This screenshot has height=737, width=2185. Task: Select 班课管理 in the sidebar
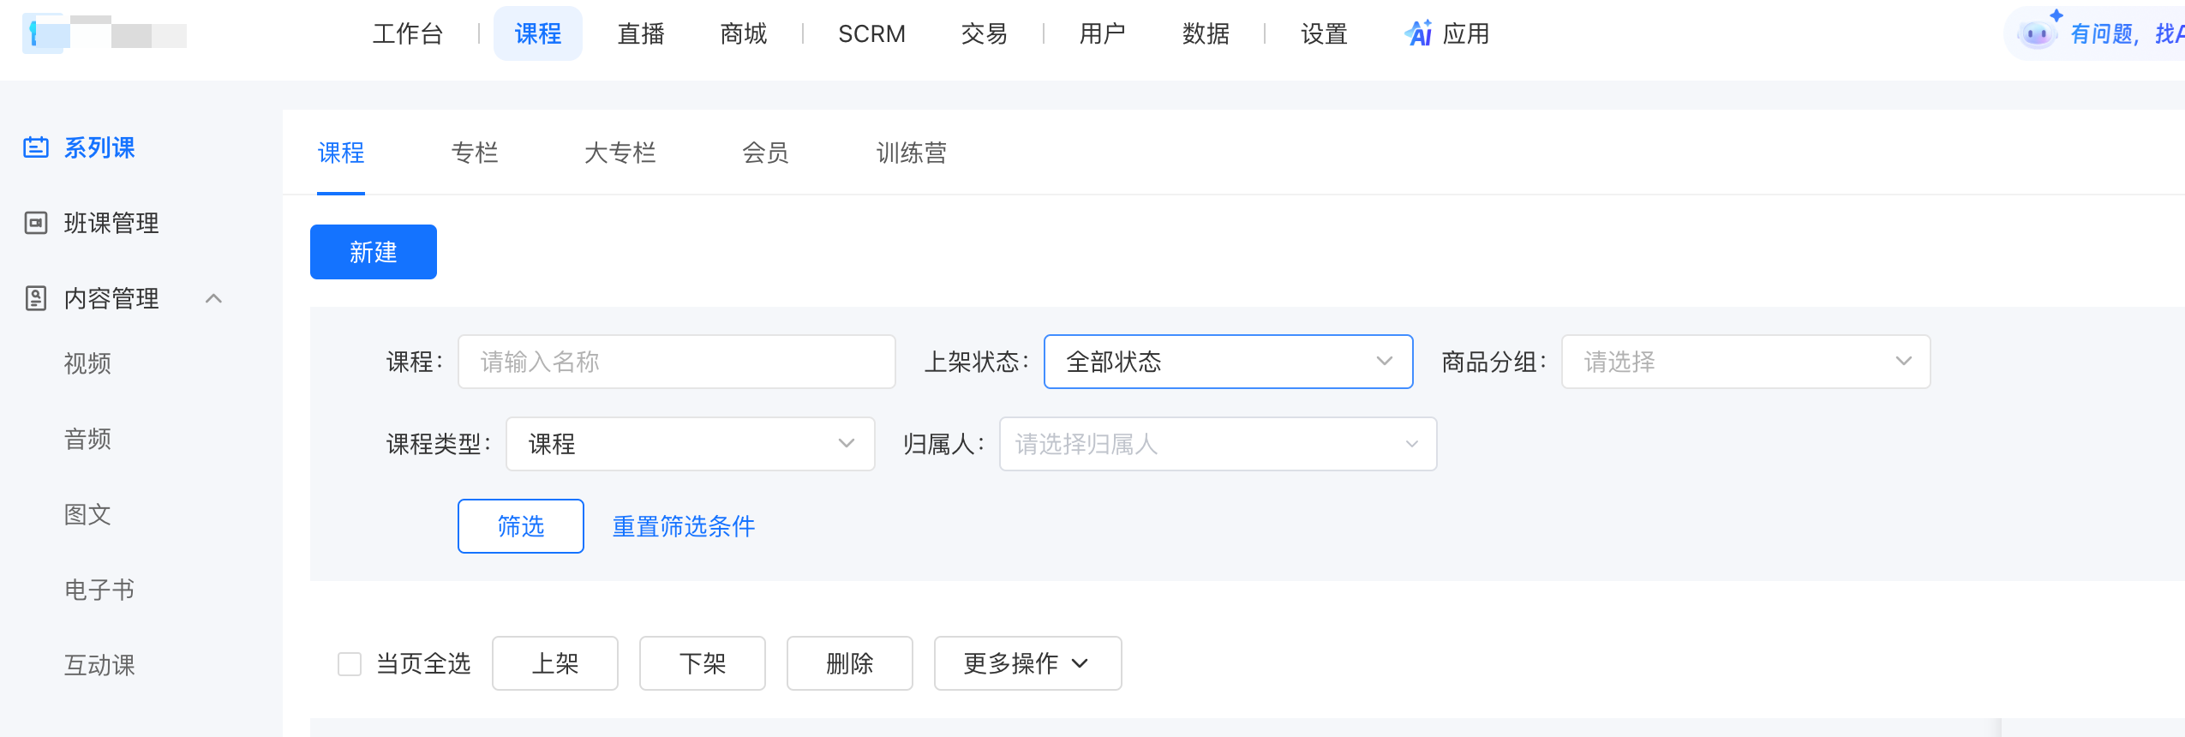click(x=111, y=223)
